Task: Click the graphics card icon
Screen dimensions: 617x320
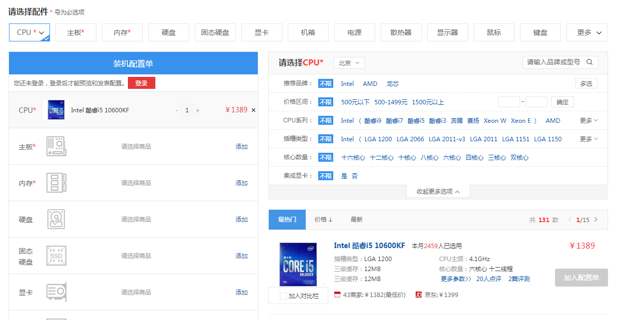Action: (56, 293)
